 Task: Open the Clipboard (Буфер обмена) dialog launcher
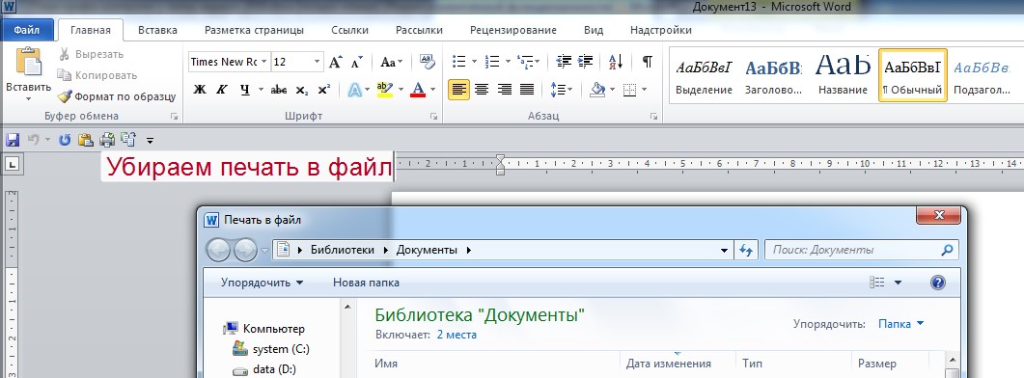[x=175, y=117]
